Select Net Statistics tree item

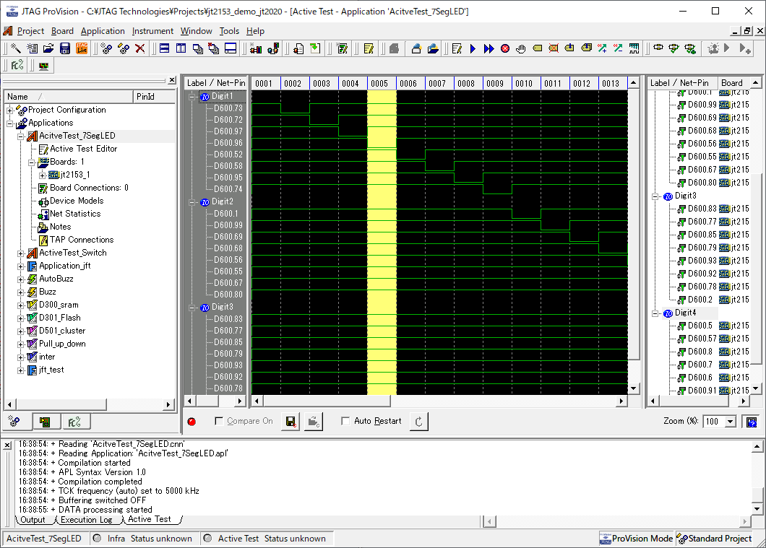(75, 214)
